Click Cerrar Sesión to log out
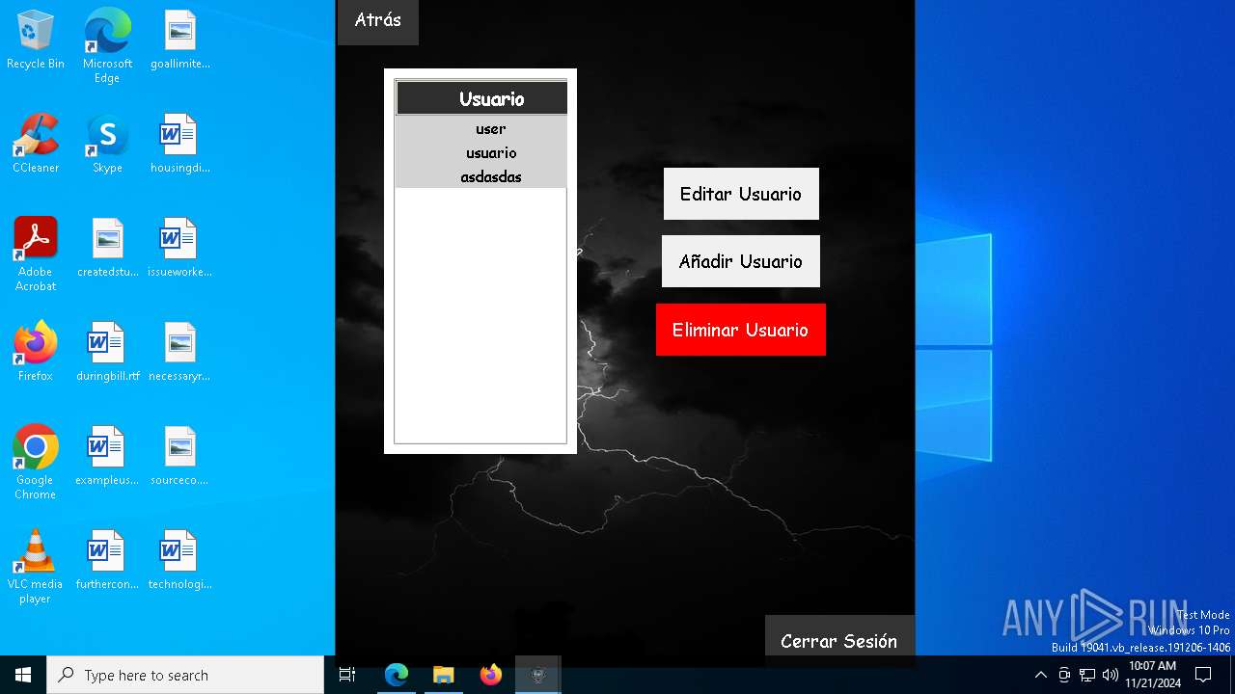The width and height of the screenshot is (1235, 694). point(839,641)
